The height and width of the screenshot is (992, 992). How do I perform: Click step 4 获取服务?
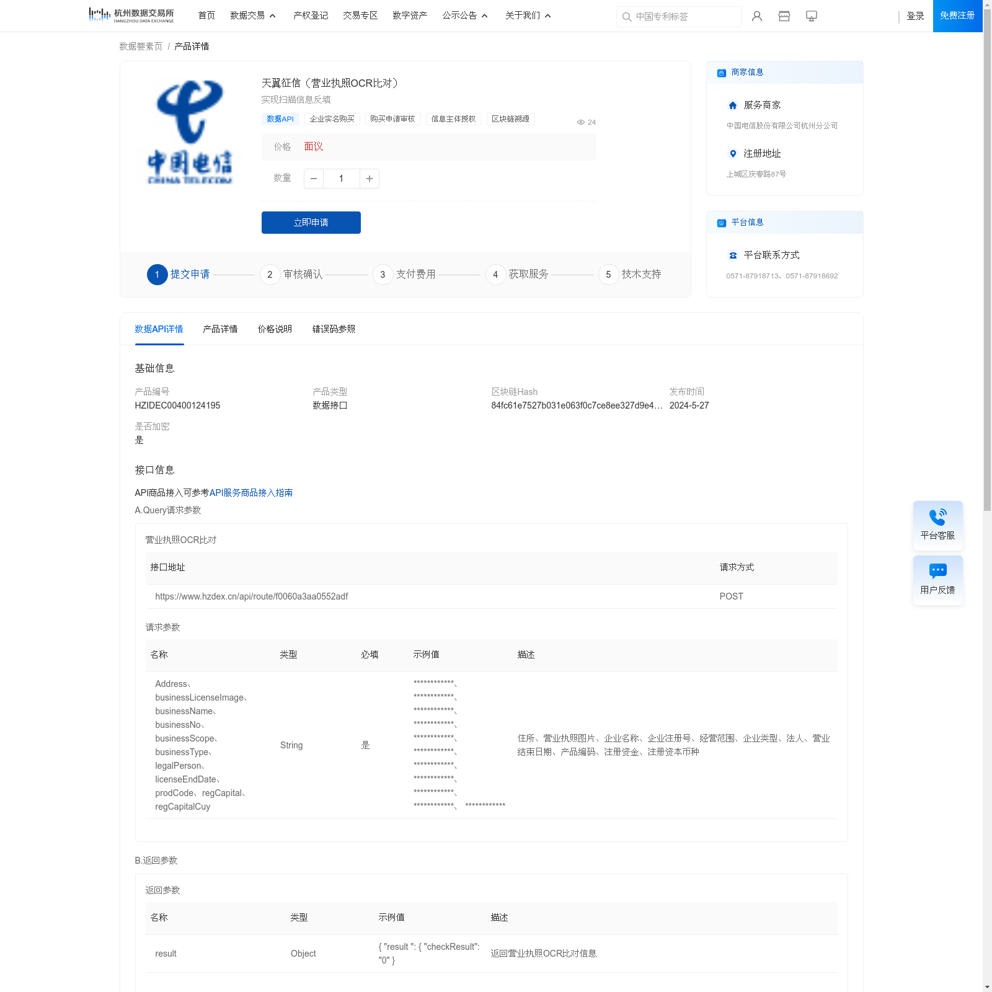pos(517,275)
